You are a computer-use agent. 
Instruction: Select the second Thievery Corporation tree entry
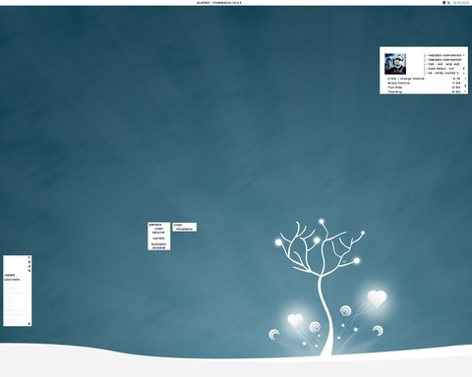pos(445,60)
